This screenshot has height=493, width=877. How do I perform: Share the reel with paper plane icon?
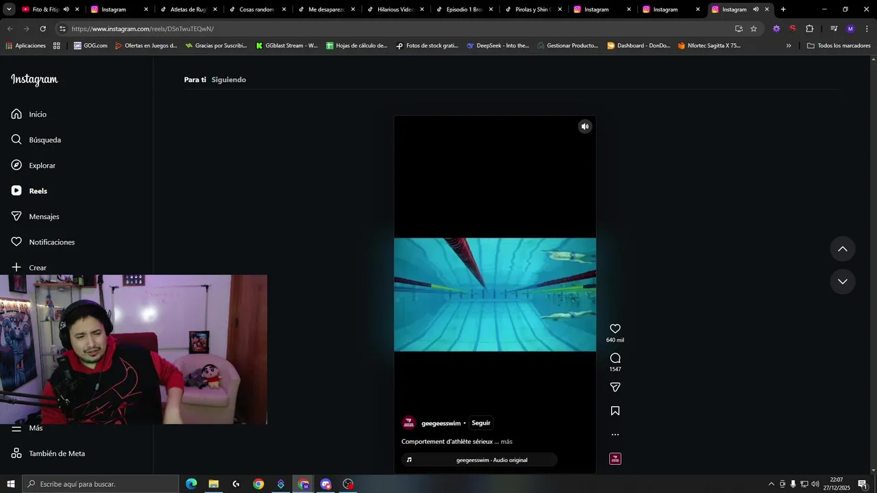pos(615,387)
